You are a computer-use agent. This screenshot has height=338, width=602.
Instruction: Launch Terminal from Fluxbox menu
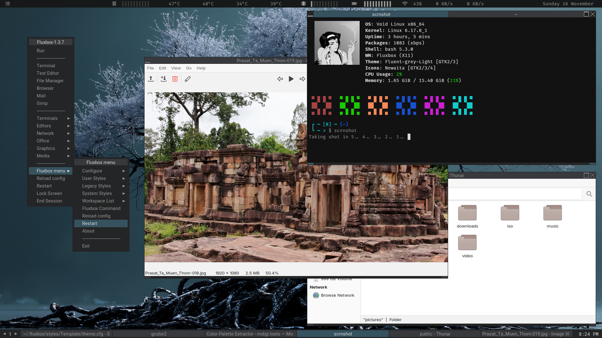click(x=51, y=66)
